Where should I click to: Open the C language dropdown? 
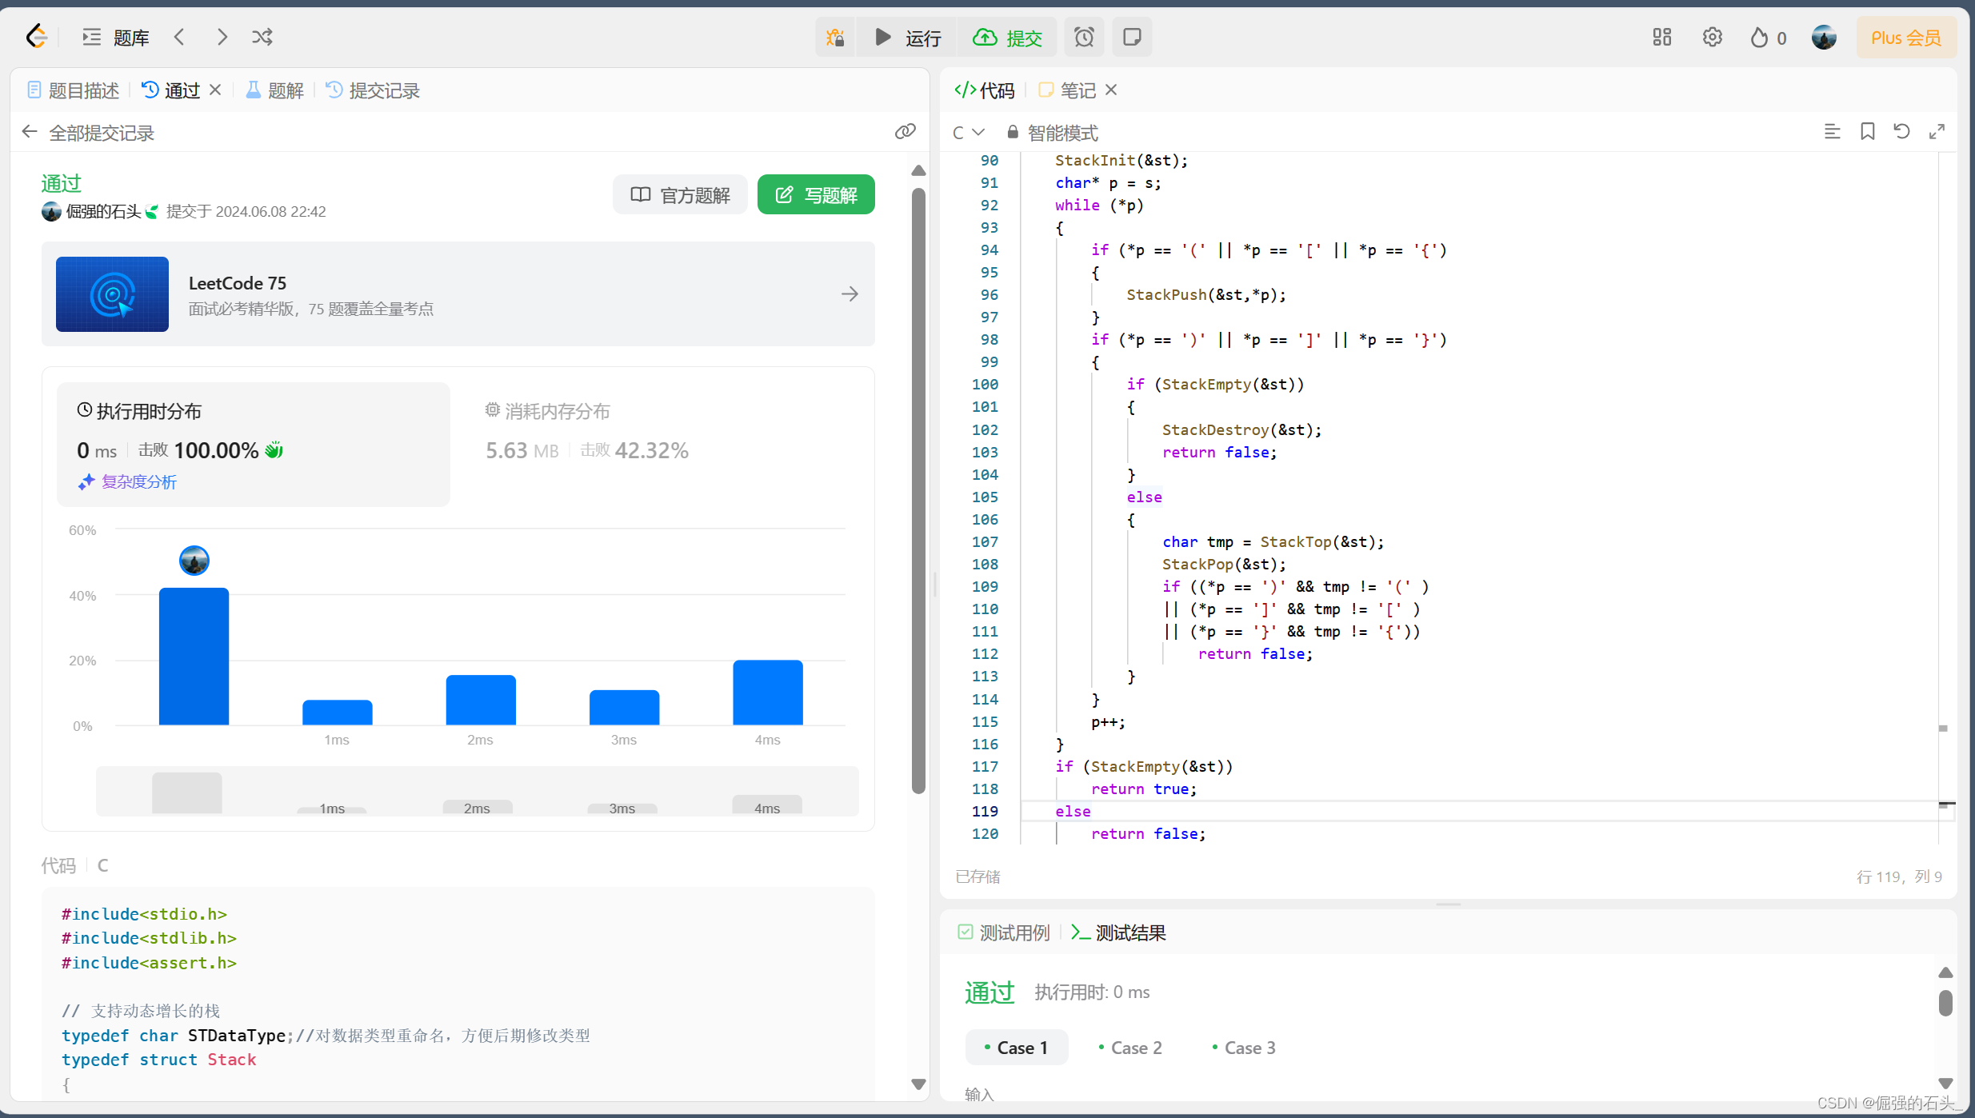[968, 133]
